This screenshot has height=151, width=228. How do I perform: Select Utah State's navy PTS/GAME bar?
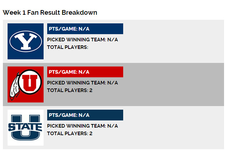click(85, 115)
